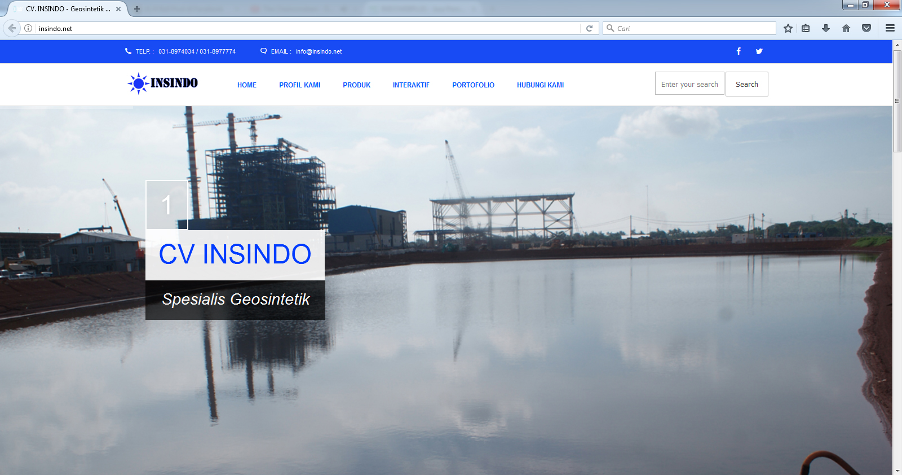Click the site information icon
This screenshot has height=475, width=902.
tap(28, 28)
